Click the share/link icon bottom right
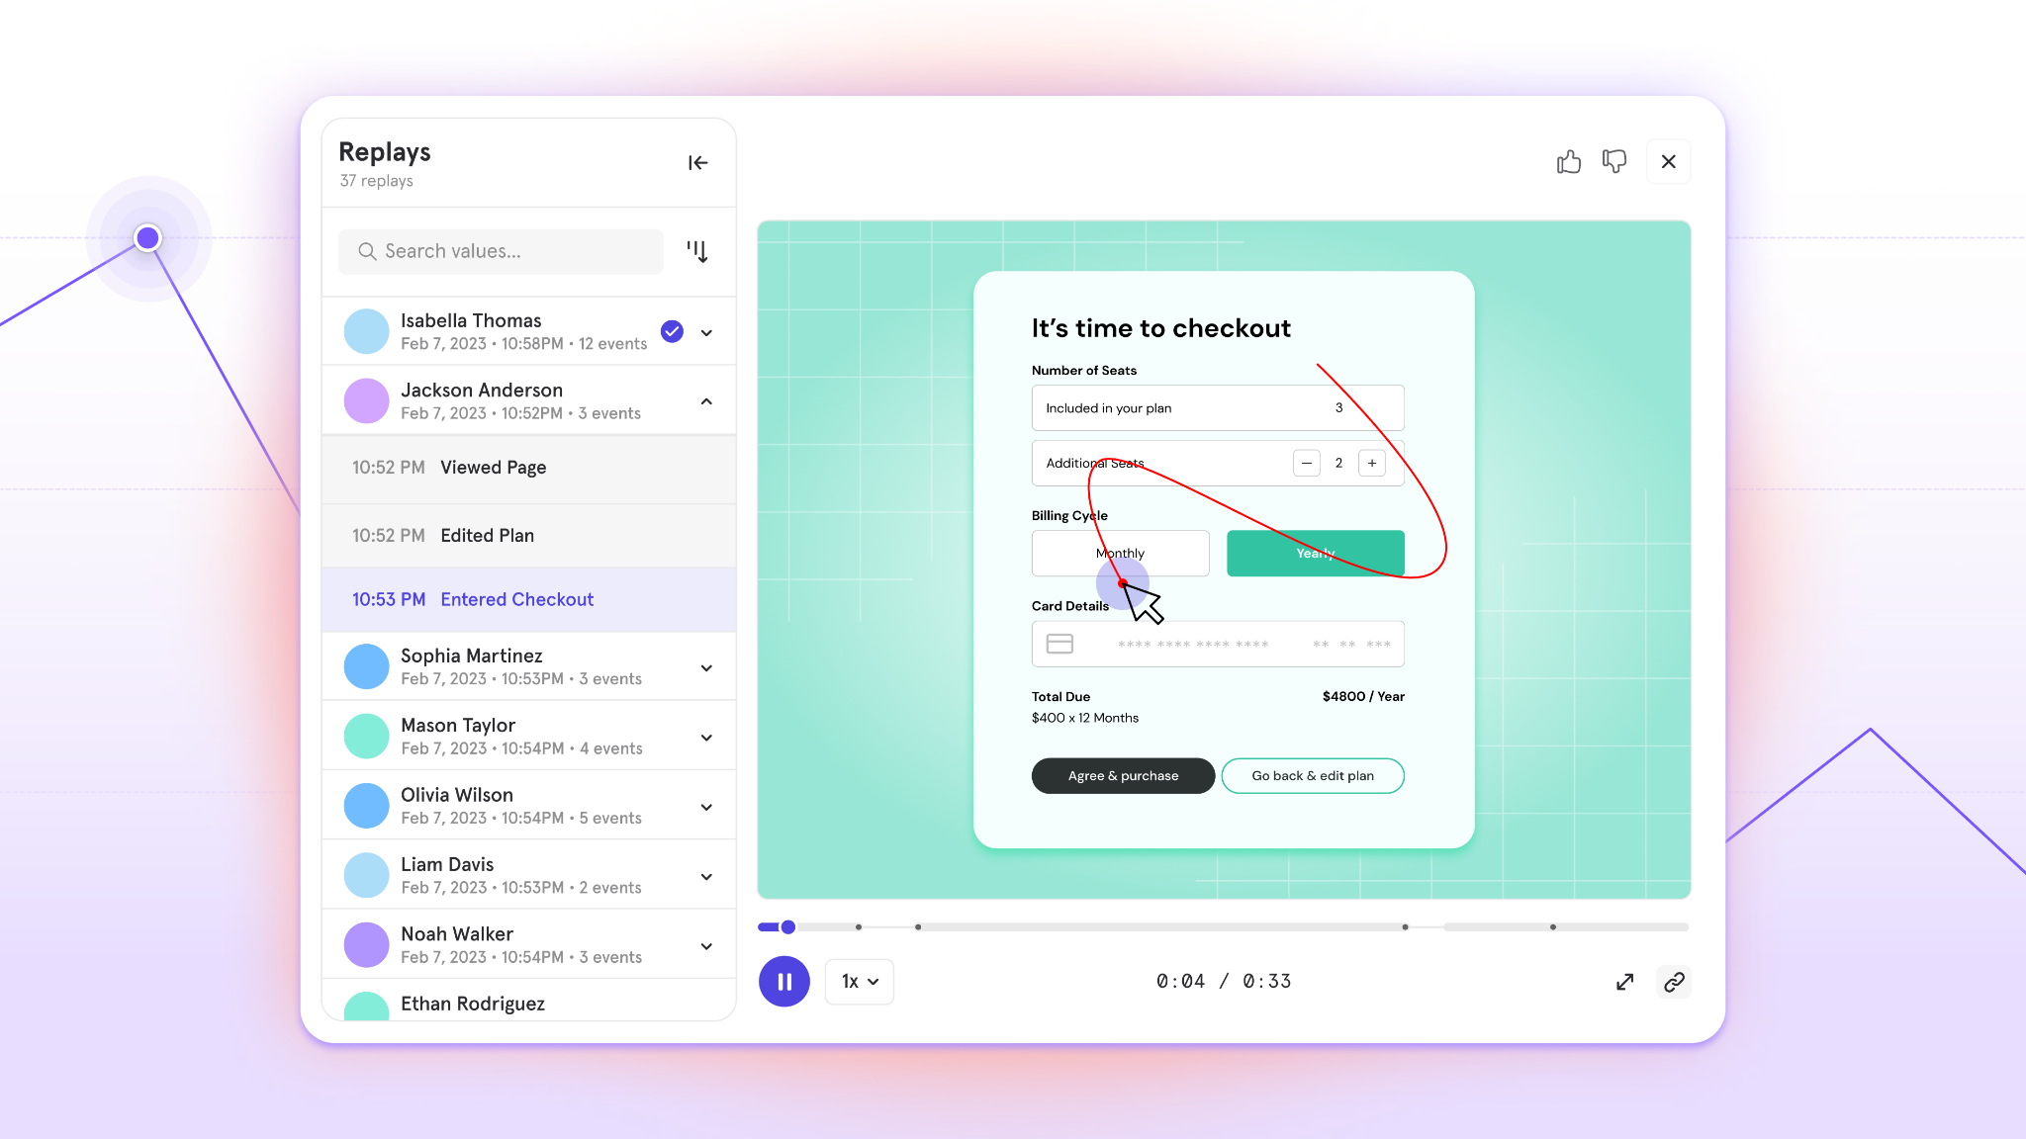The height and width of the screenshot is (1139, 2026). (1676, 982)
